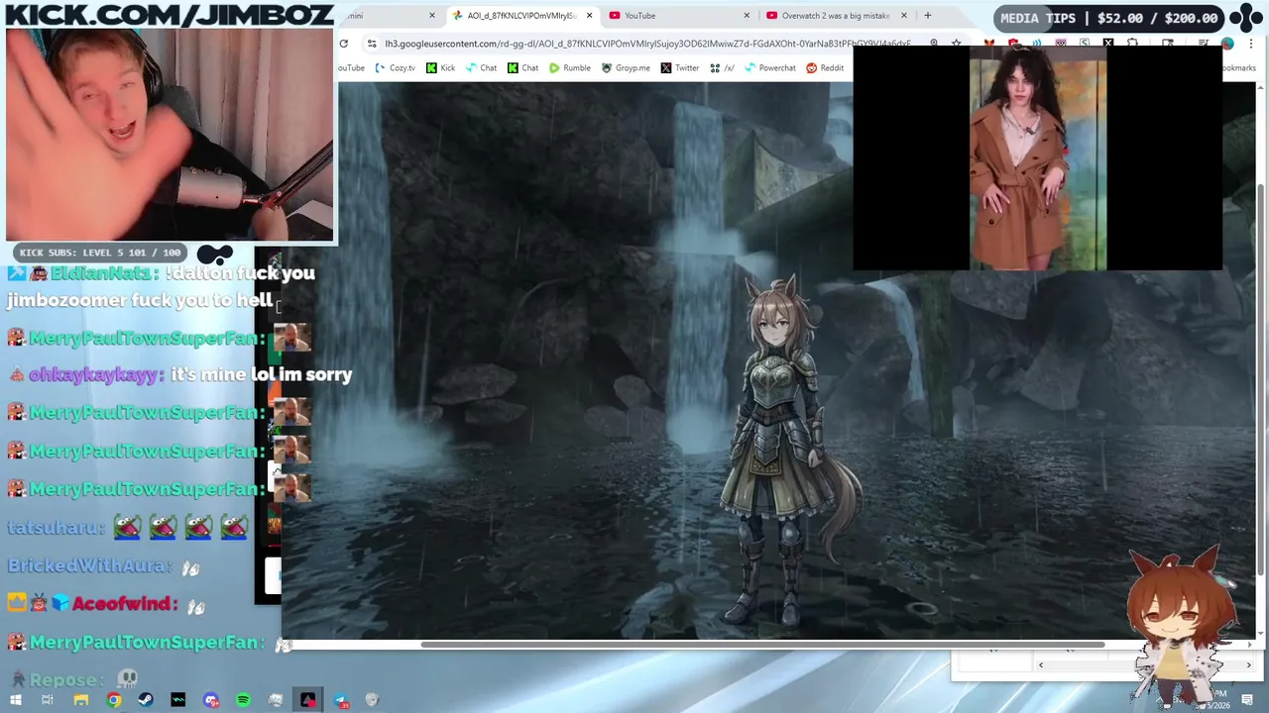Open the Kick bookmark
This screenshot has width=1269, height=713.
(x=440, y=68)
